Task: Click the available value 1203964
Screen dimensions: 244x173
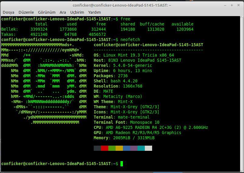Action: (x=185, y=29)
